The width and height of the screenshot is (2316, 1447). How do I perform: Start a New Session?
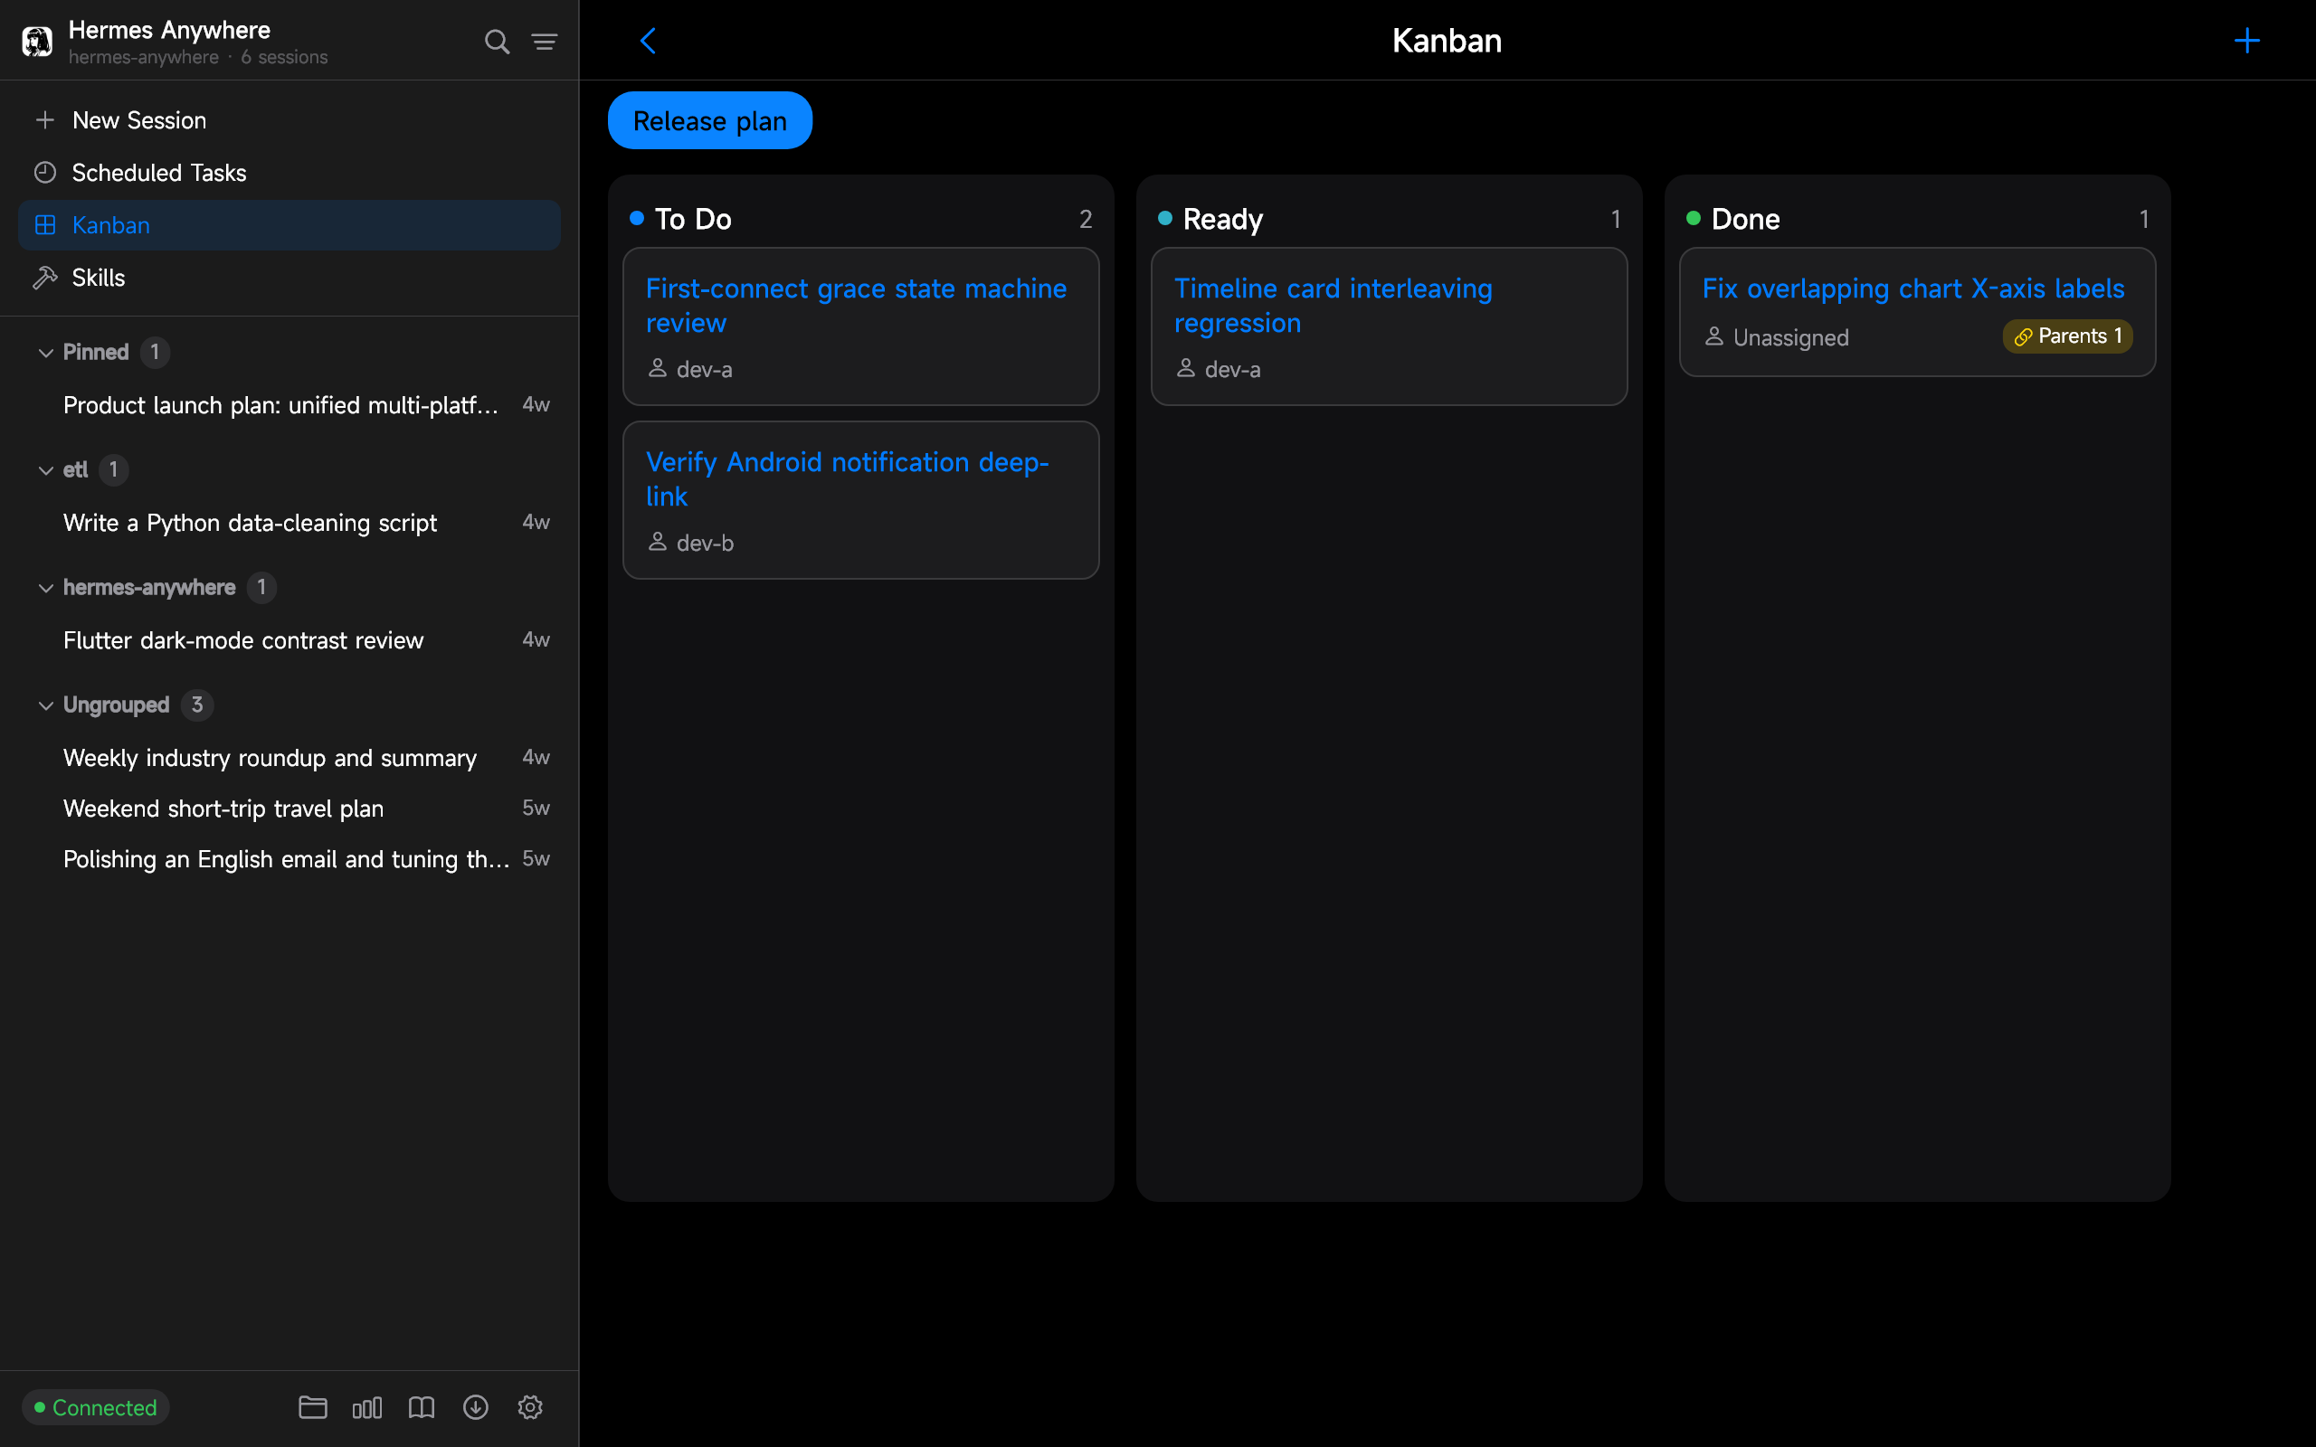point(289,119)
